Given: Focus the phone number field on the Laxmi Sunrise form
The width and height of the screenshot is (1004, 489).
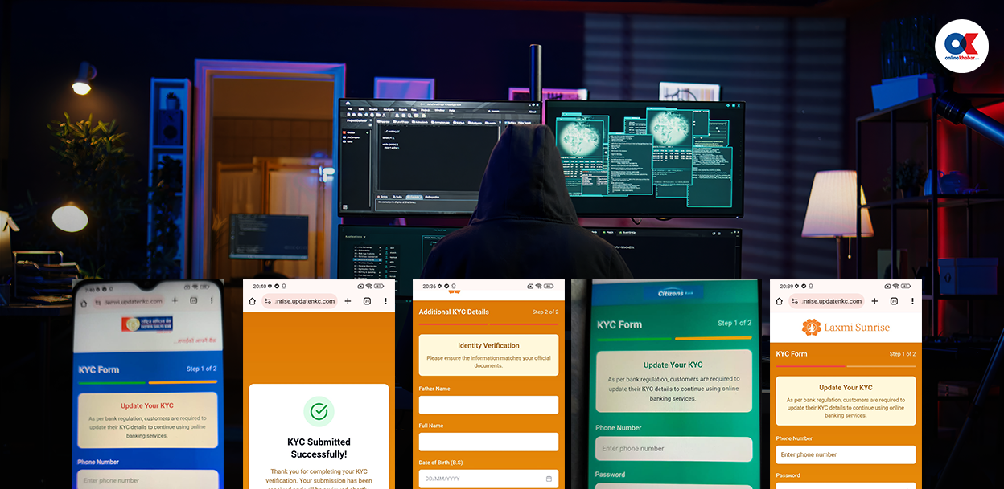Looking at the screenshot, I should click(846, 454).
